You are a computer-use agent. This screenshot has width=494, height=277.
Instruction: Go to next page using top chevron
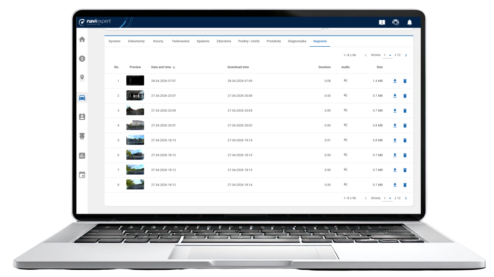click(406, 55)
